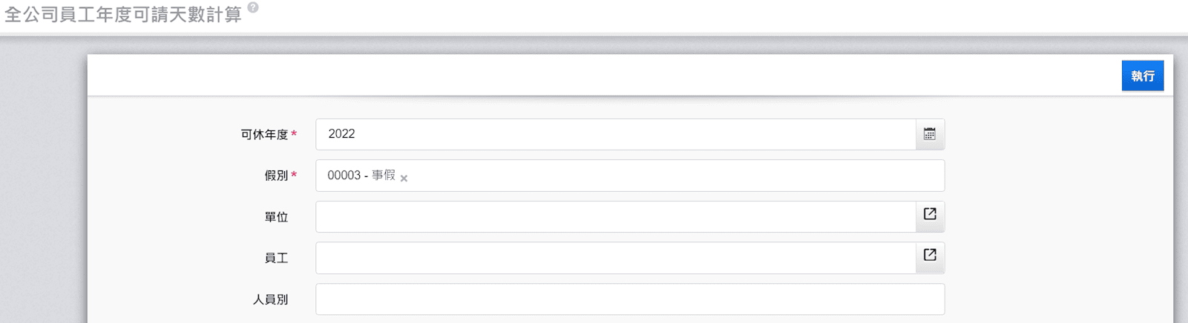Click the 假別 field label
Screen dimensions: 1188x323
click(x=275, y=176)
